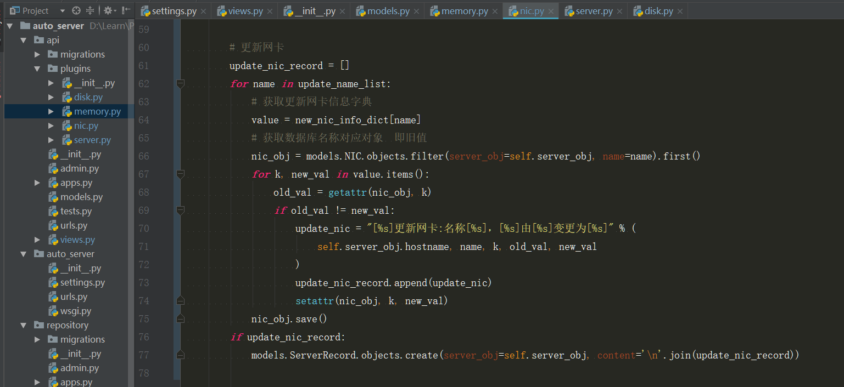This screenshot has height=387, width=844.
Task: Expand the server.py node arrow in tree
Action: point(51,140)
